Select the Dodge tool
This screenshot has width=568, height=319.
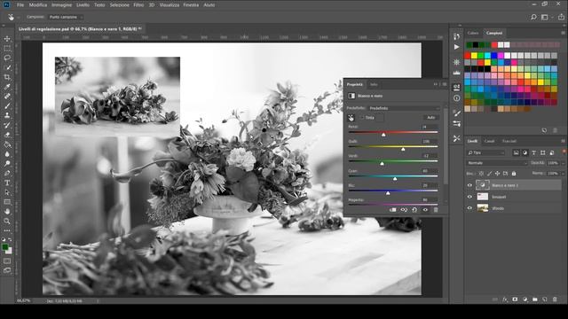pos(7,163)
